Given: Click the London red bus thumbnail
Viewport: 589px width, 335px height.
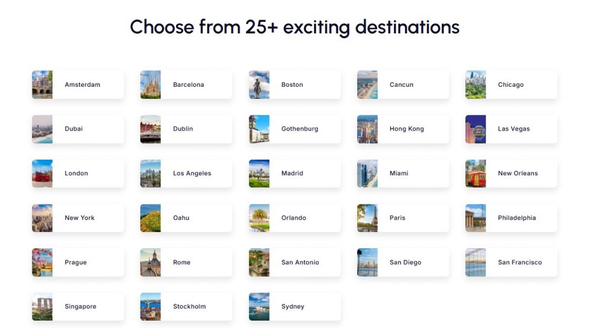Looking at the screenshot, I should 42,173.
